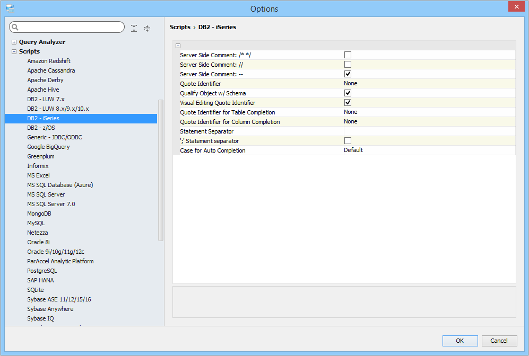The height and width of the screenshot is (356, 529).
Task: Click the OK button
Action: tap(460, 341)
